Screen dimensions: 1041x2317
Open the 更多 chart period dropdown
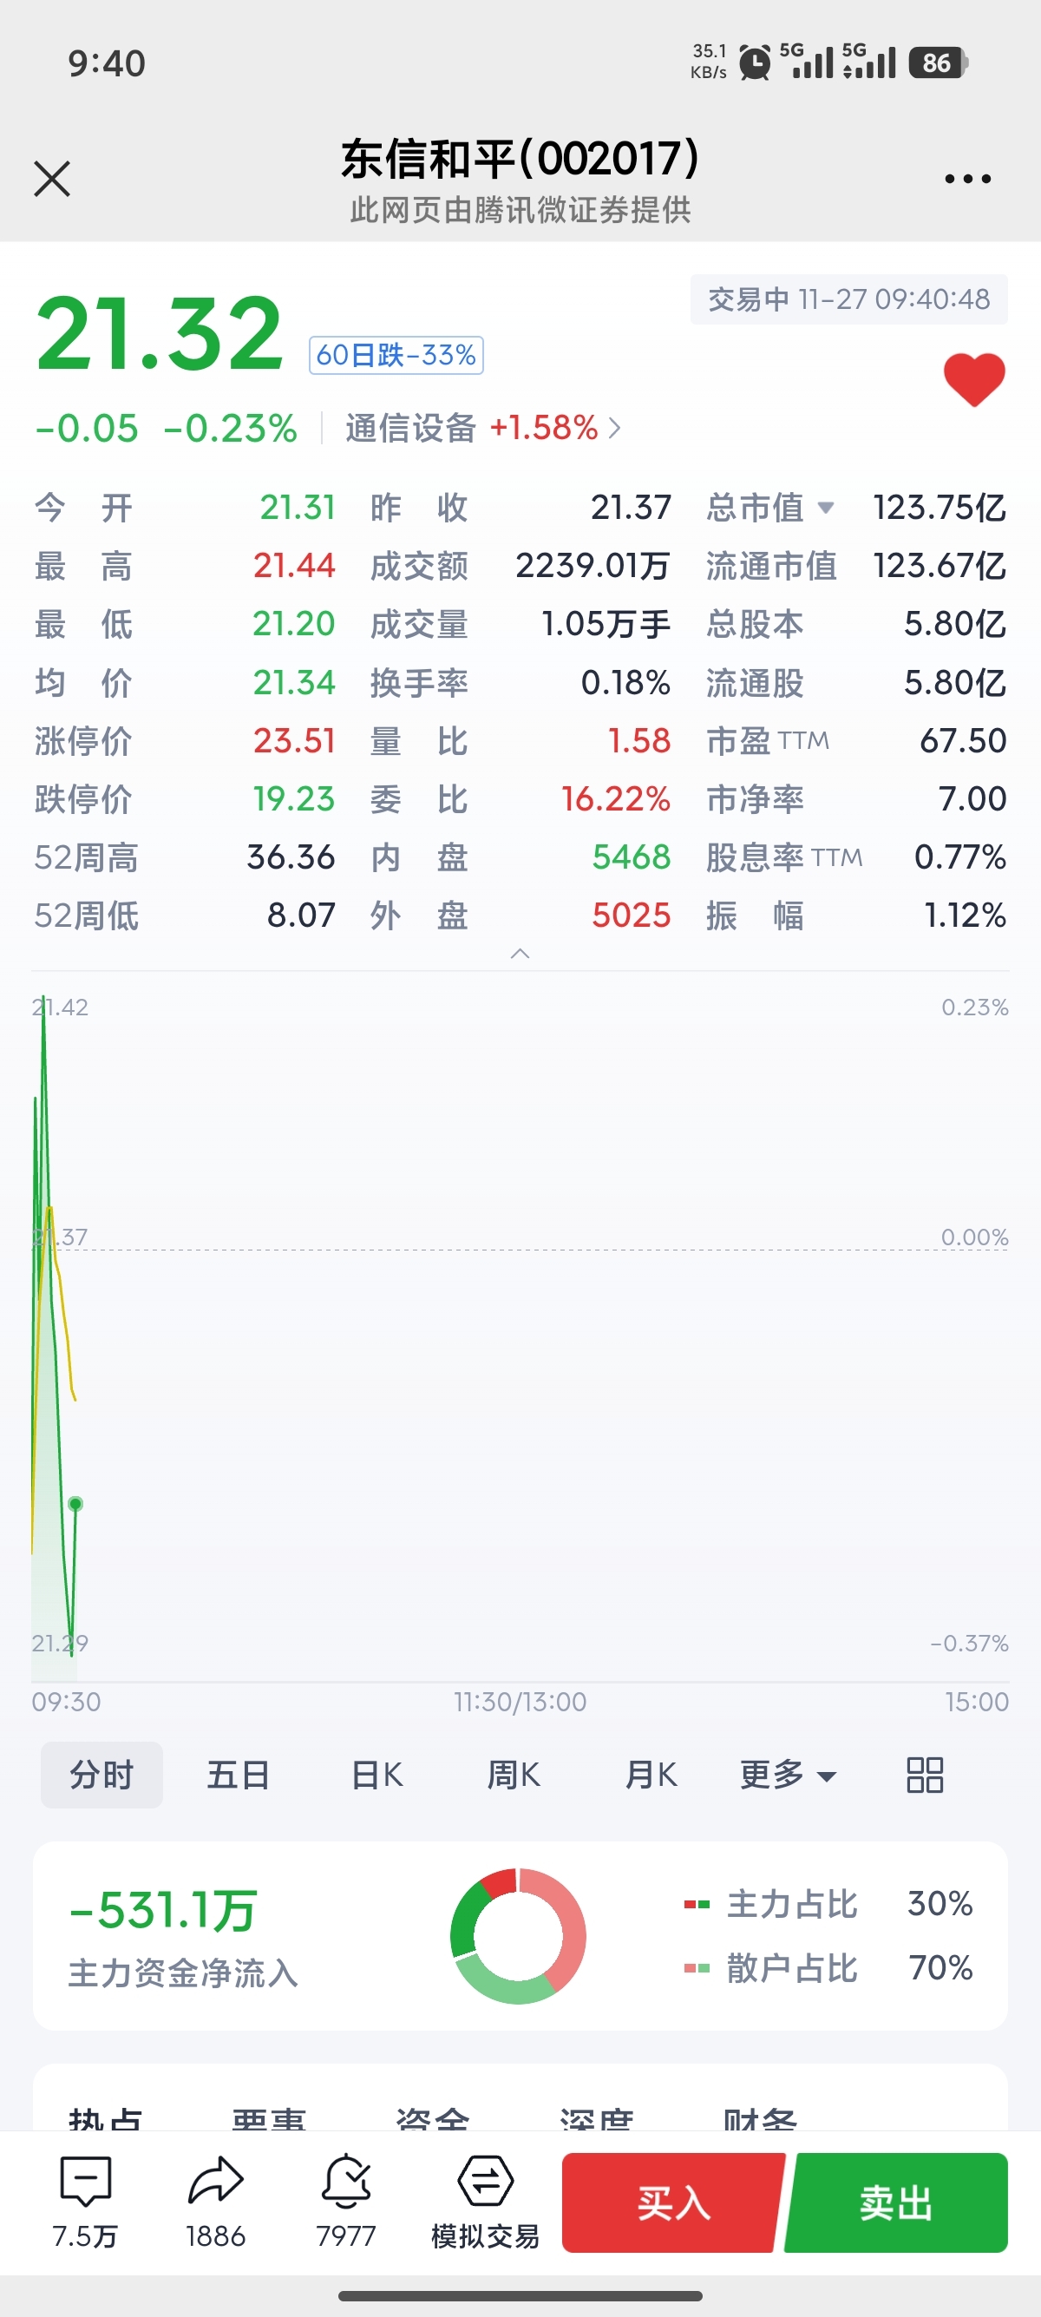coord(788,1775)
